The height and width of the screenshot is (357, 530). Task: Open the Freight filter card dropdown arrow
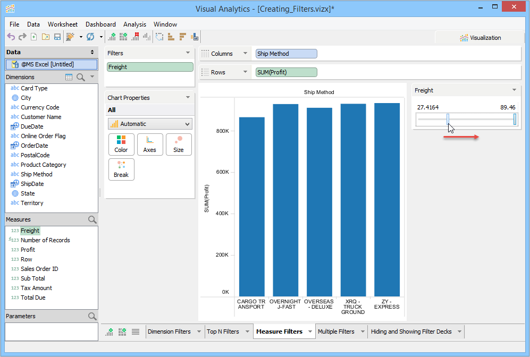click(514, 90)
